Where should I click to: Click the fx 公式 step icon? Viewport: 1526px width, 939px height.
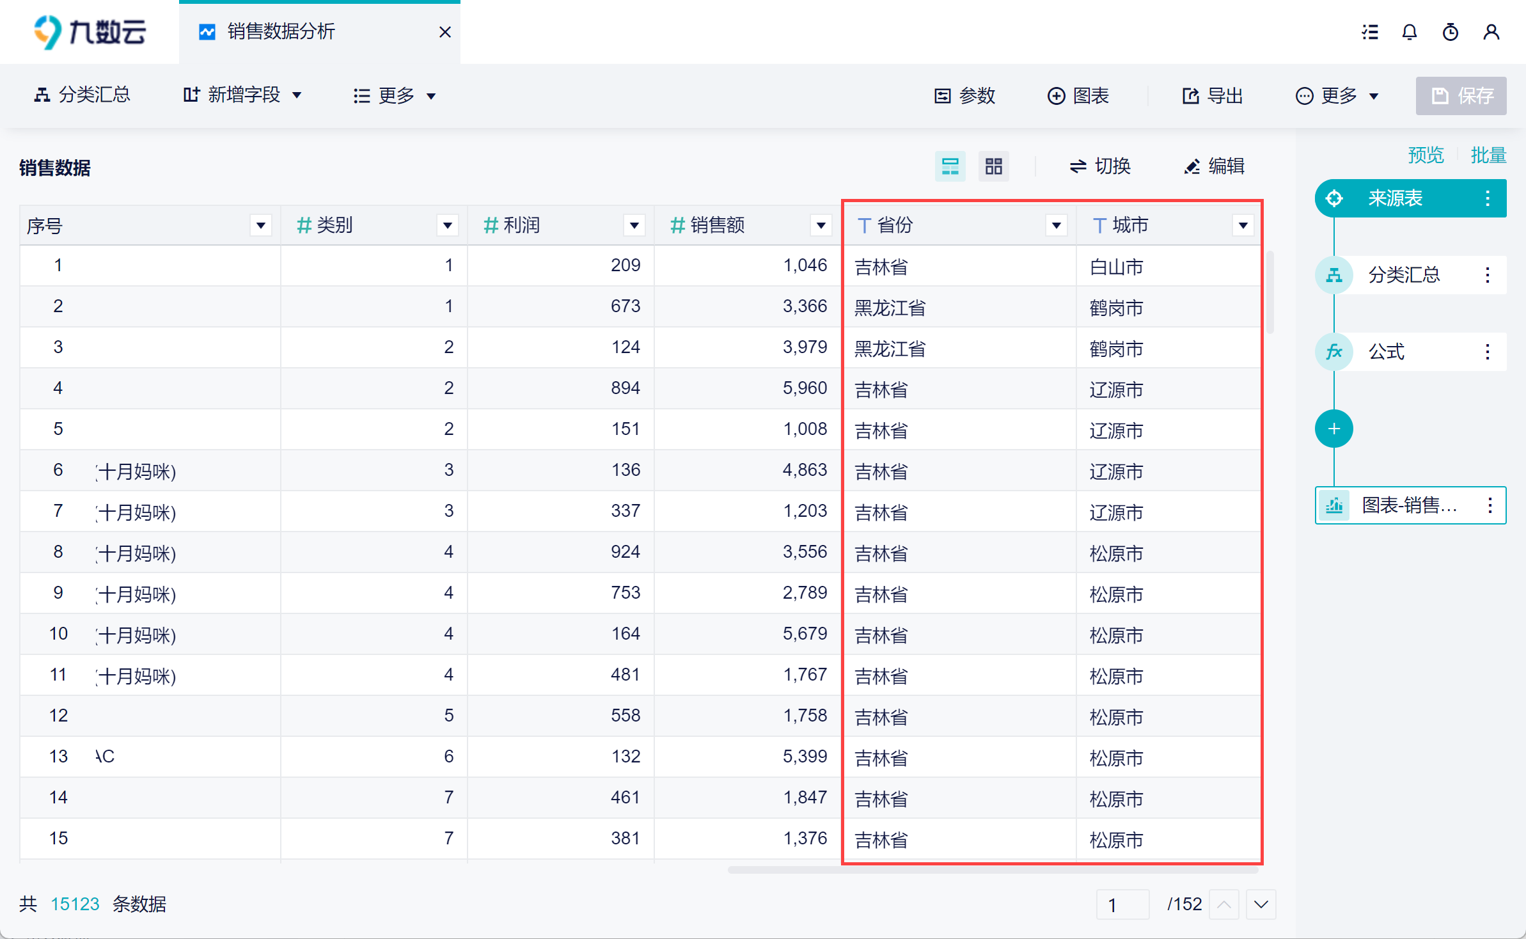point(1334,352)
